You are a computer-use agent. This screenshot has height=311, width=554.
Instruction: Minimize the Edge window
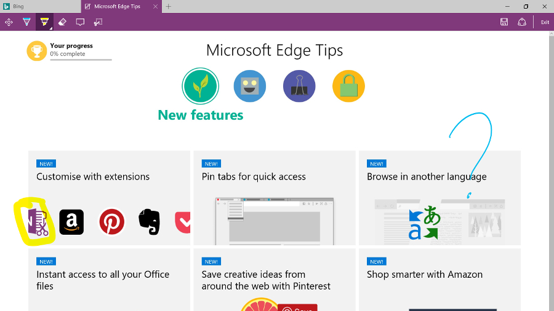507,6
